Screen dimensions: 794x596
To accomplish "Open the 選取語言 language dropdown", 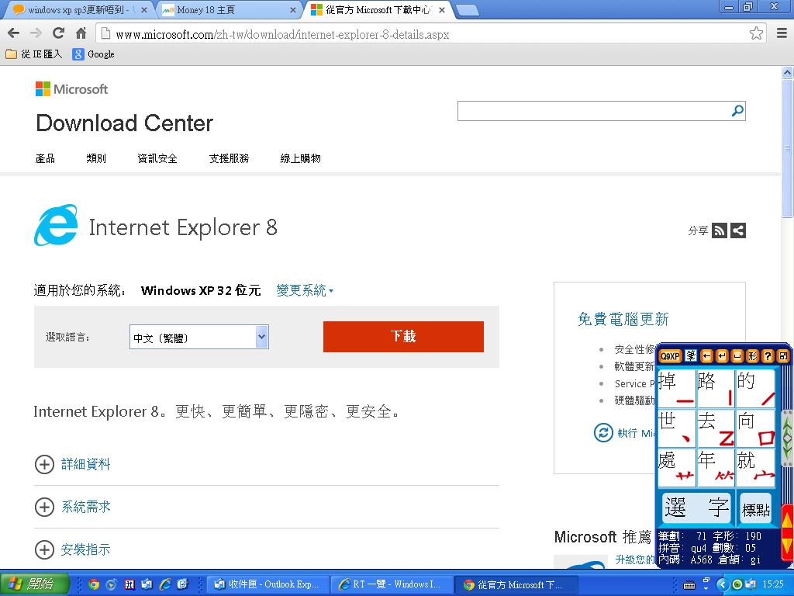I will pyautogui.click(x=199, y=337).
